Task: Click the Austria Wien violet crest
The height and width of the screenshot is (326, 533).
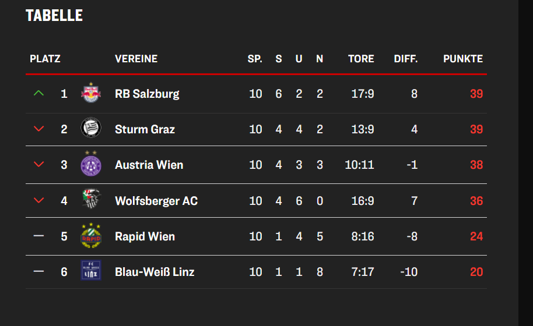Action: click(x=90, y=164)
